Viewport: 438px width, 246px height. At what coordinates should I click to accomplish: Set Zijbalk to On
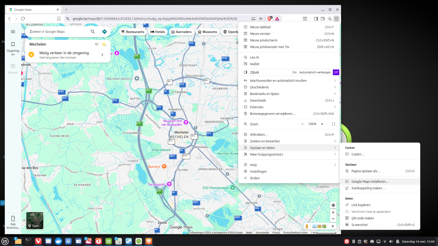click(x=295, y=72)
